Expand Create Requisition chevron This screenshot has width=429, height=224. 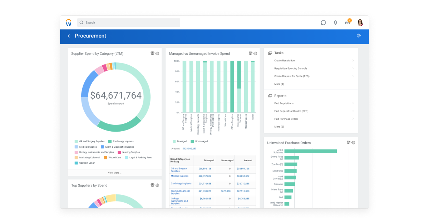[353, 61]
